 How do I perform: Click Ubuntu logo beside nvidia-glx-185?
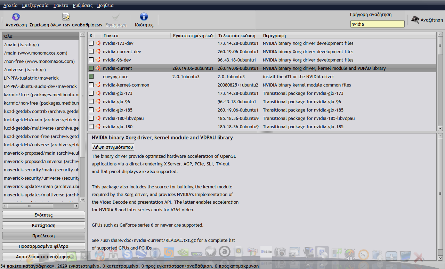tap(98, 110)
